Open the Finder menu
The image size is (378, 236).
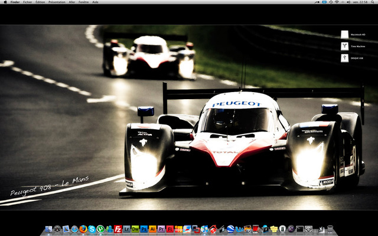coord(15,2)
